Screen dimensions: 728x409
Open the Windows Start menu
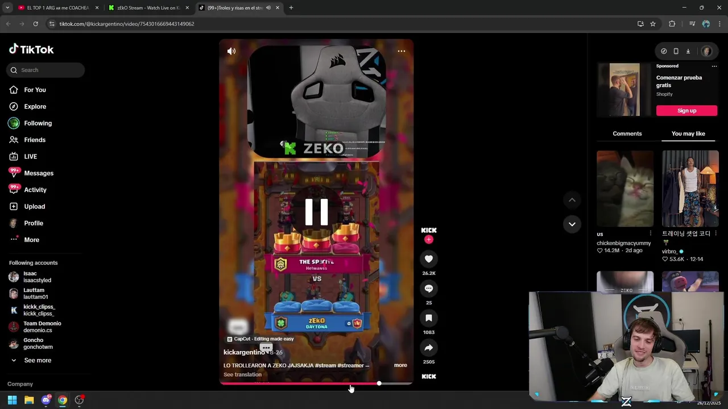[12, 400]
